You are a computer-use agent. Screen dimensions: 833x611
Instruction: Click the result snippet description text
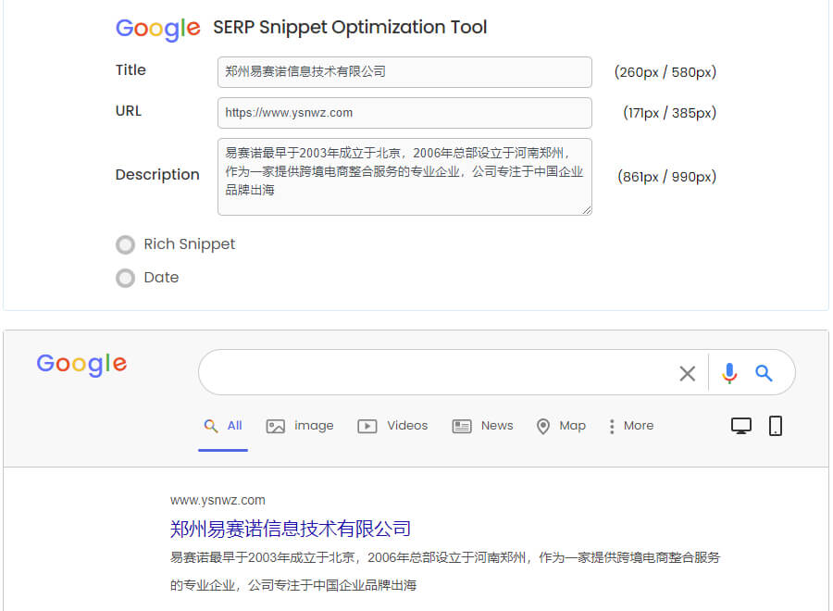point(445,571)
